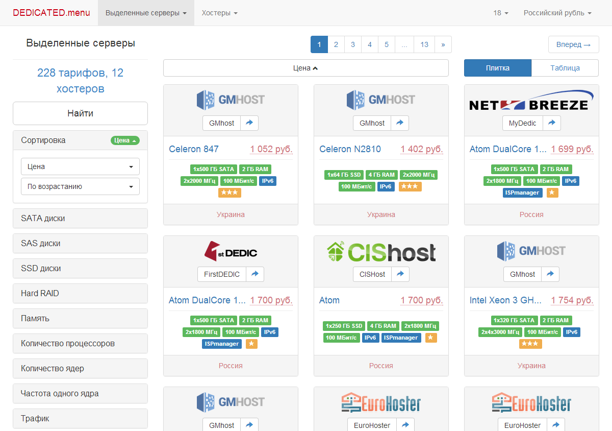Expand Количество процессоров filter
This screenshot has width=612, height=431.
(x=80, y=343)
